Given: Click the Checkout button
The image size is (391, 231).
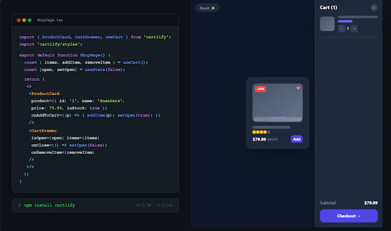Looking at the screenshot, I should 348,216.
